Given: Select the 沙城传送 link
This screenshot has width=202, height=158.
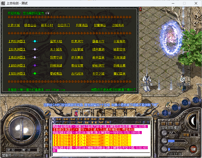Looking at the screenshot, I should [118, 25].
